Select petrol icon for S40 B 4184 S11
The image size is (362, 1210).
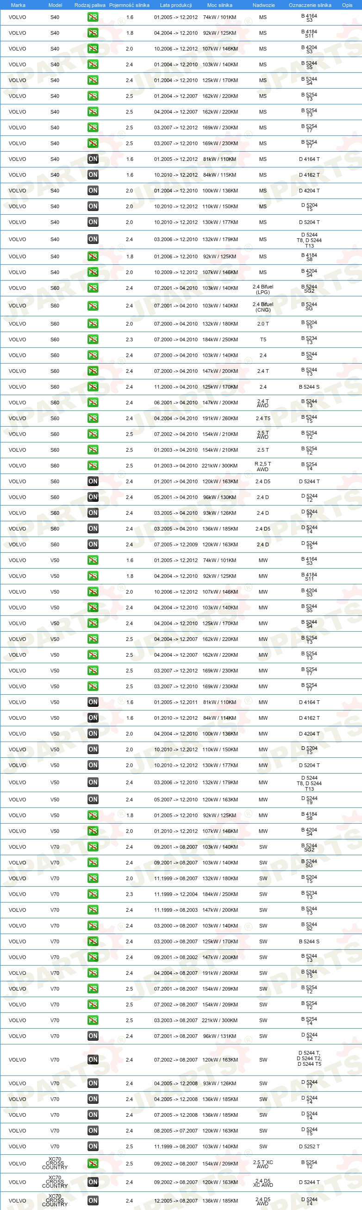tap(93, 33)
